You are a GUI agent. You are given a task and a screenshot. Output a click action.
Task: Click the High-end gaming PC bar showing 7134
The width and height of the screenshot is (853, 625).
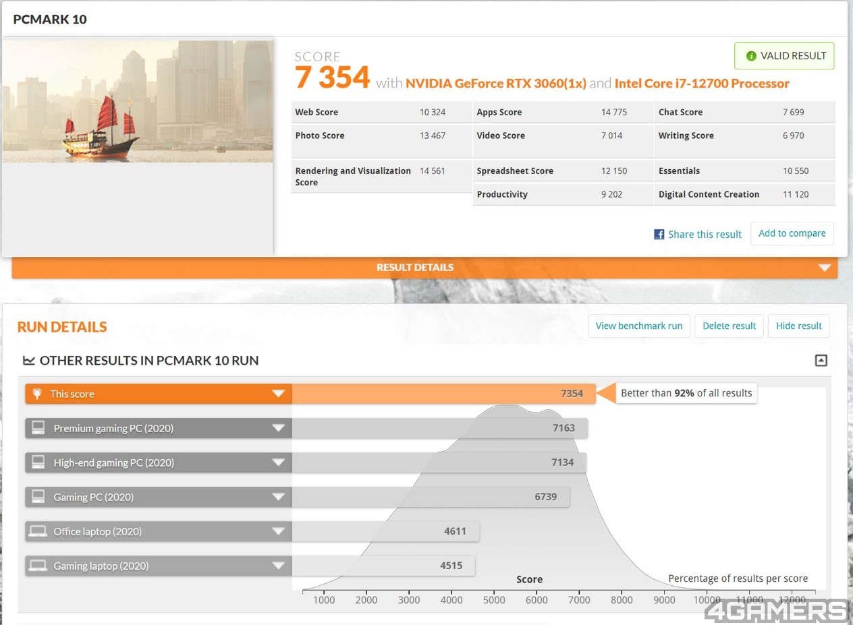click(439, 463)
